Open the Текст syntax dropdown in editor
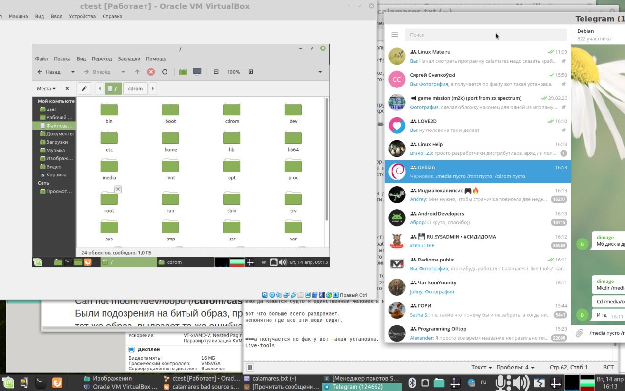The height and width of the screenshot is (391, 625). click(x=481, y=367)
